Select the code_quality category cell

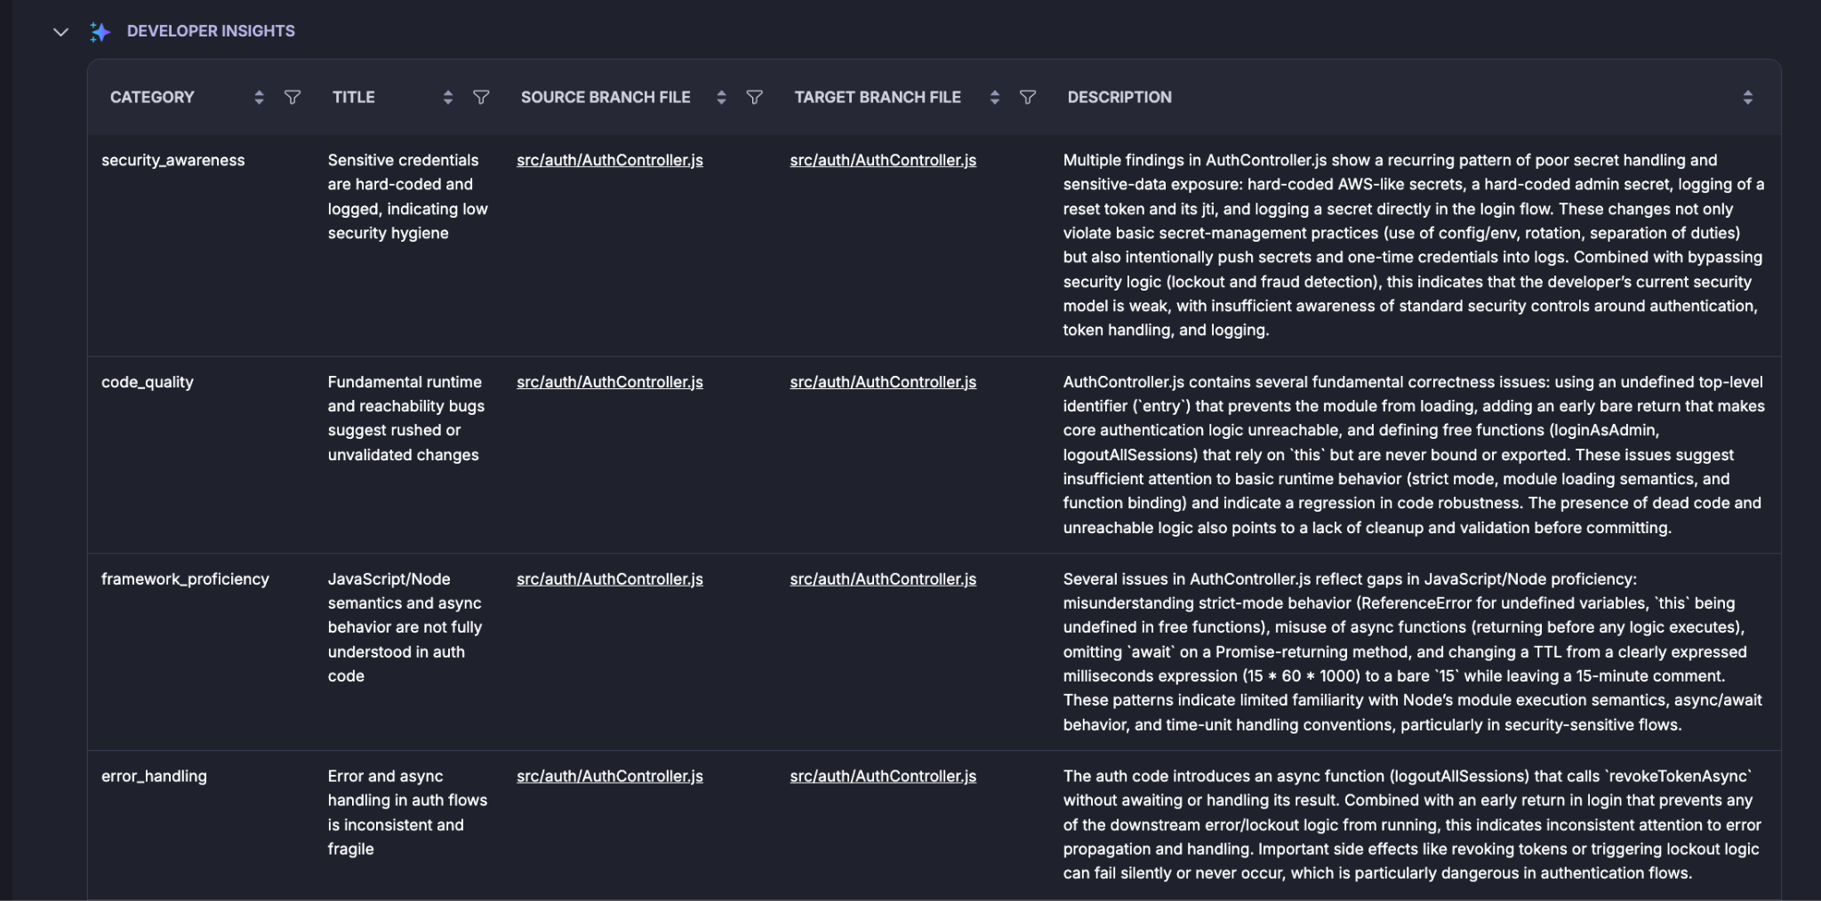148,383
